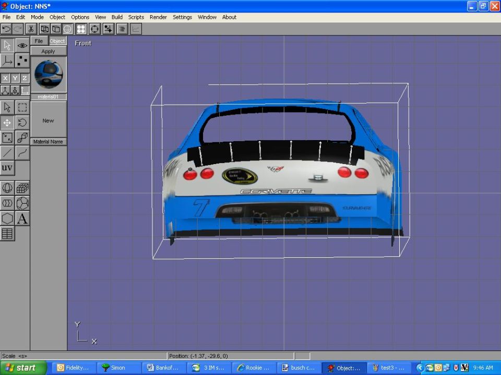Toggle the Z axis lock

pyautogui.click(x=25, y=78)
